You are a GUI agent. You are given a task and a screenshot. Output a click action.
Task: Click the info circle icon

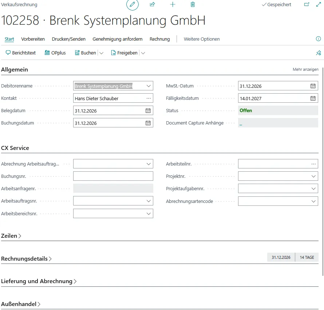(x=318, y=39)
